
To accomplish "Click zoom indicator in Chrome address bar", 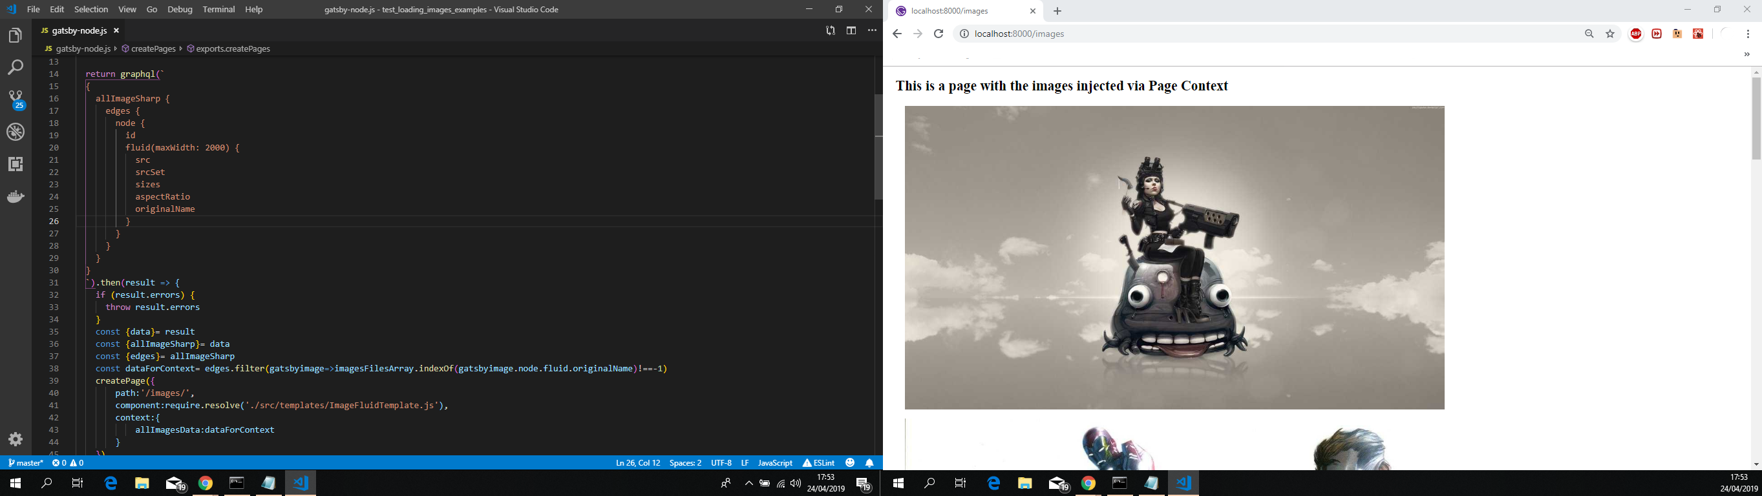I will coord(1589,34).
